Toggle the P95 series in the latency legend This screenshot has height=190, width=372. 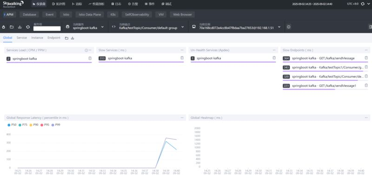(x=45, y=125)
